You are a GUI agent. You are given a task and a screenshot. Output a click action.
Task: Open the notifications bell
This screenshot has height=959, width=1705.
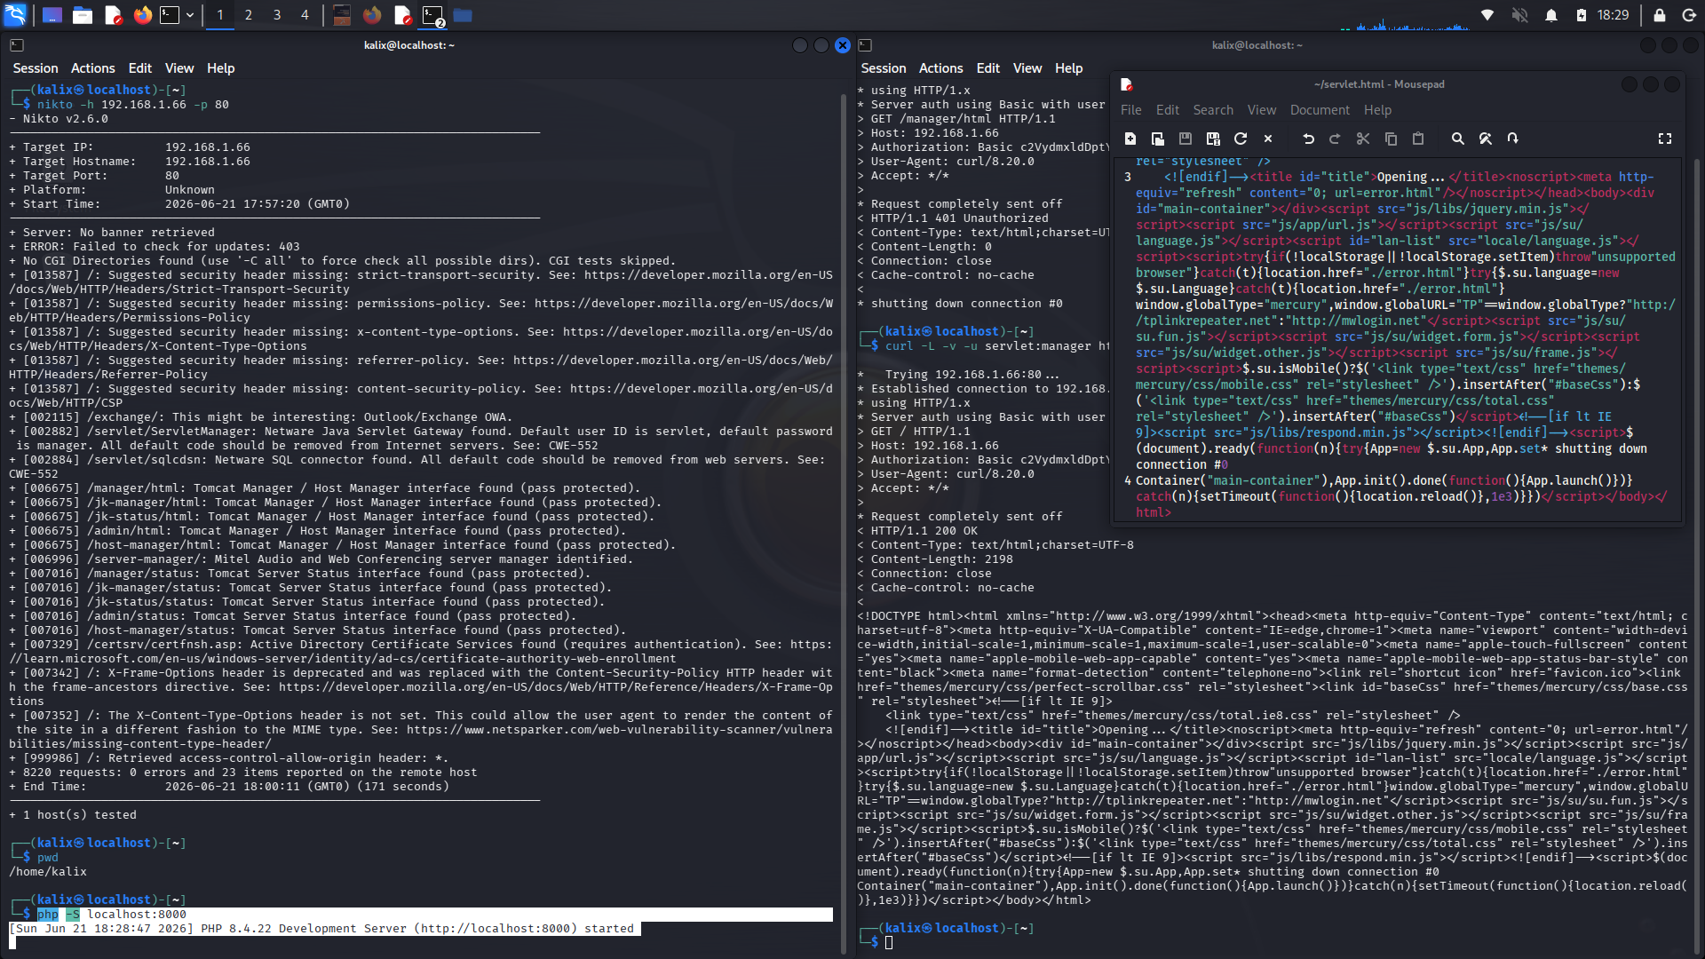coord(1551,15)
